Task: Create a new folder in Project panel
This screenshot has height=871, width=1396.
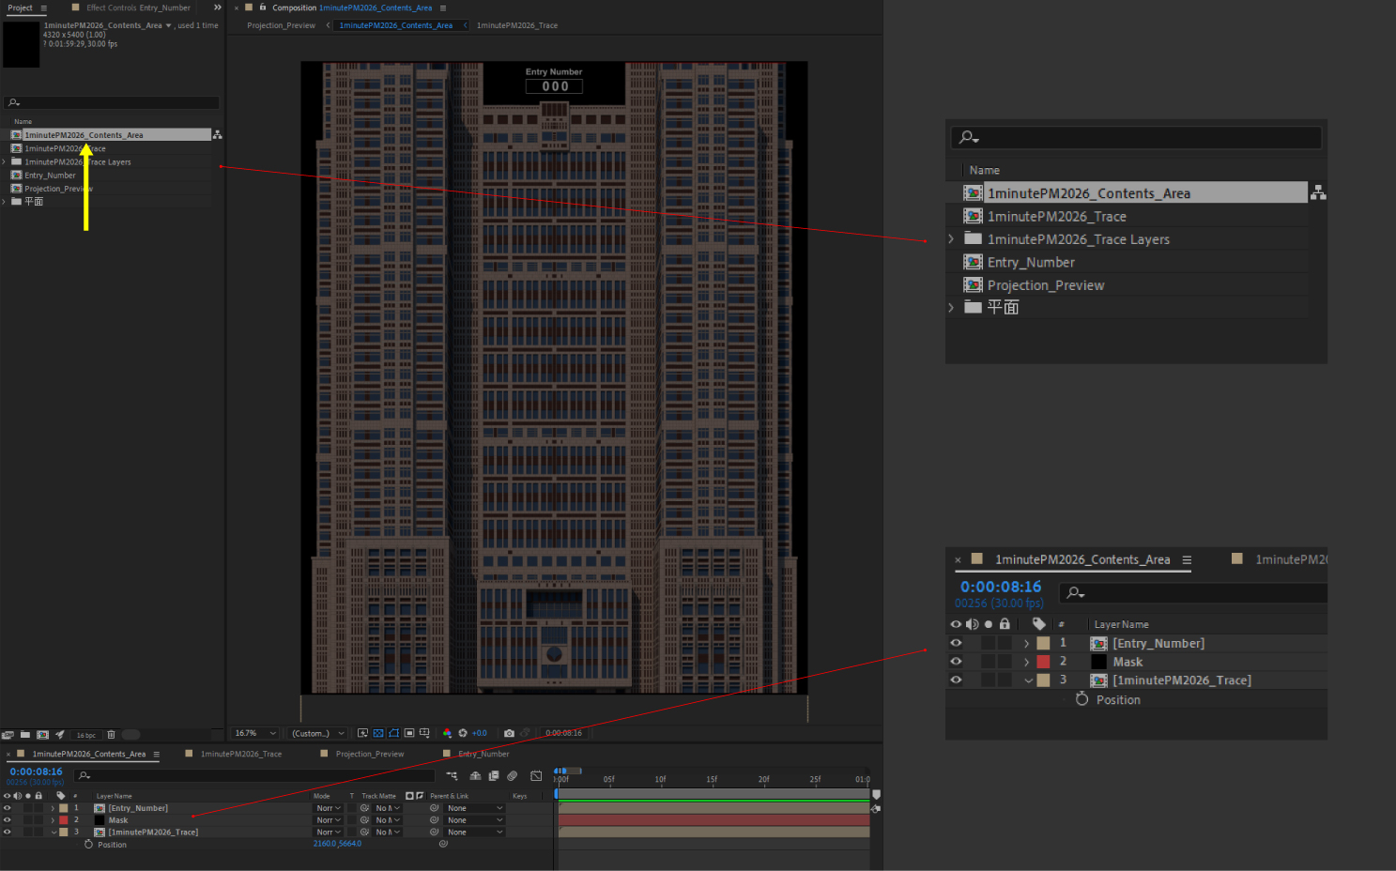Action: [25, 735]
